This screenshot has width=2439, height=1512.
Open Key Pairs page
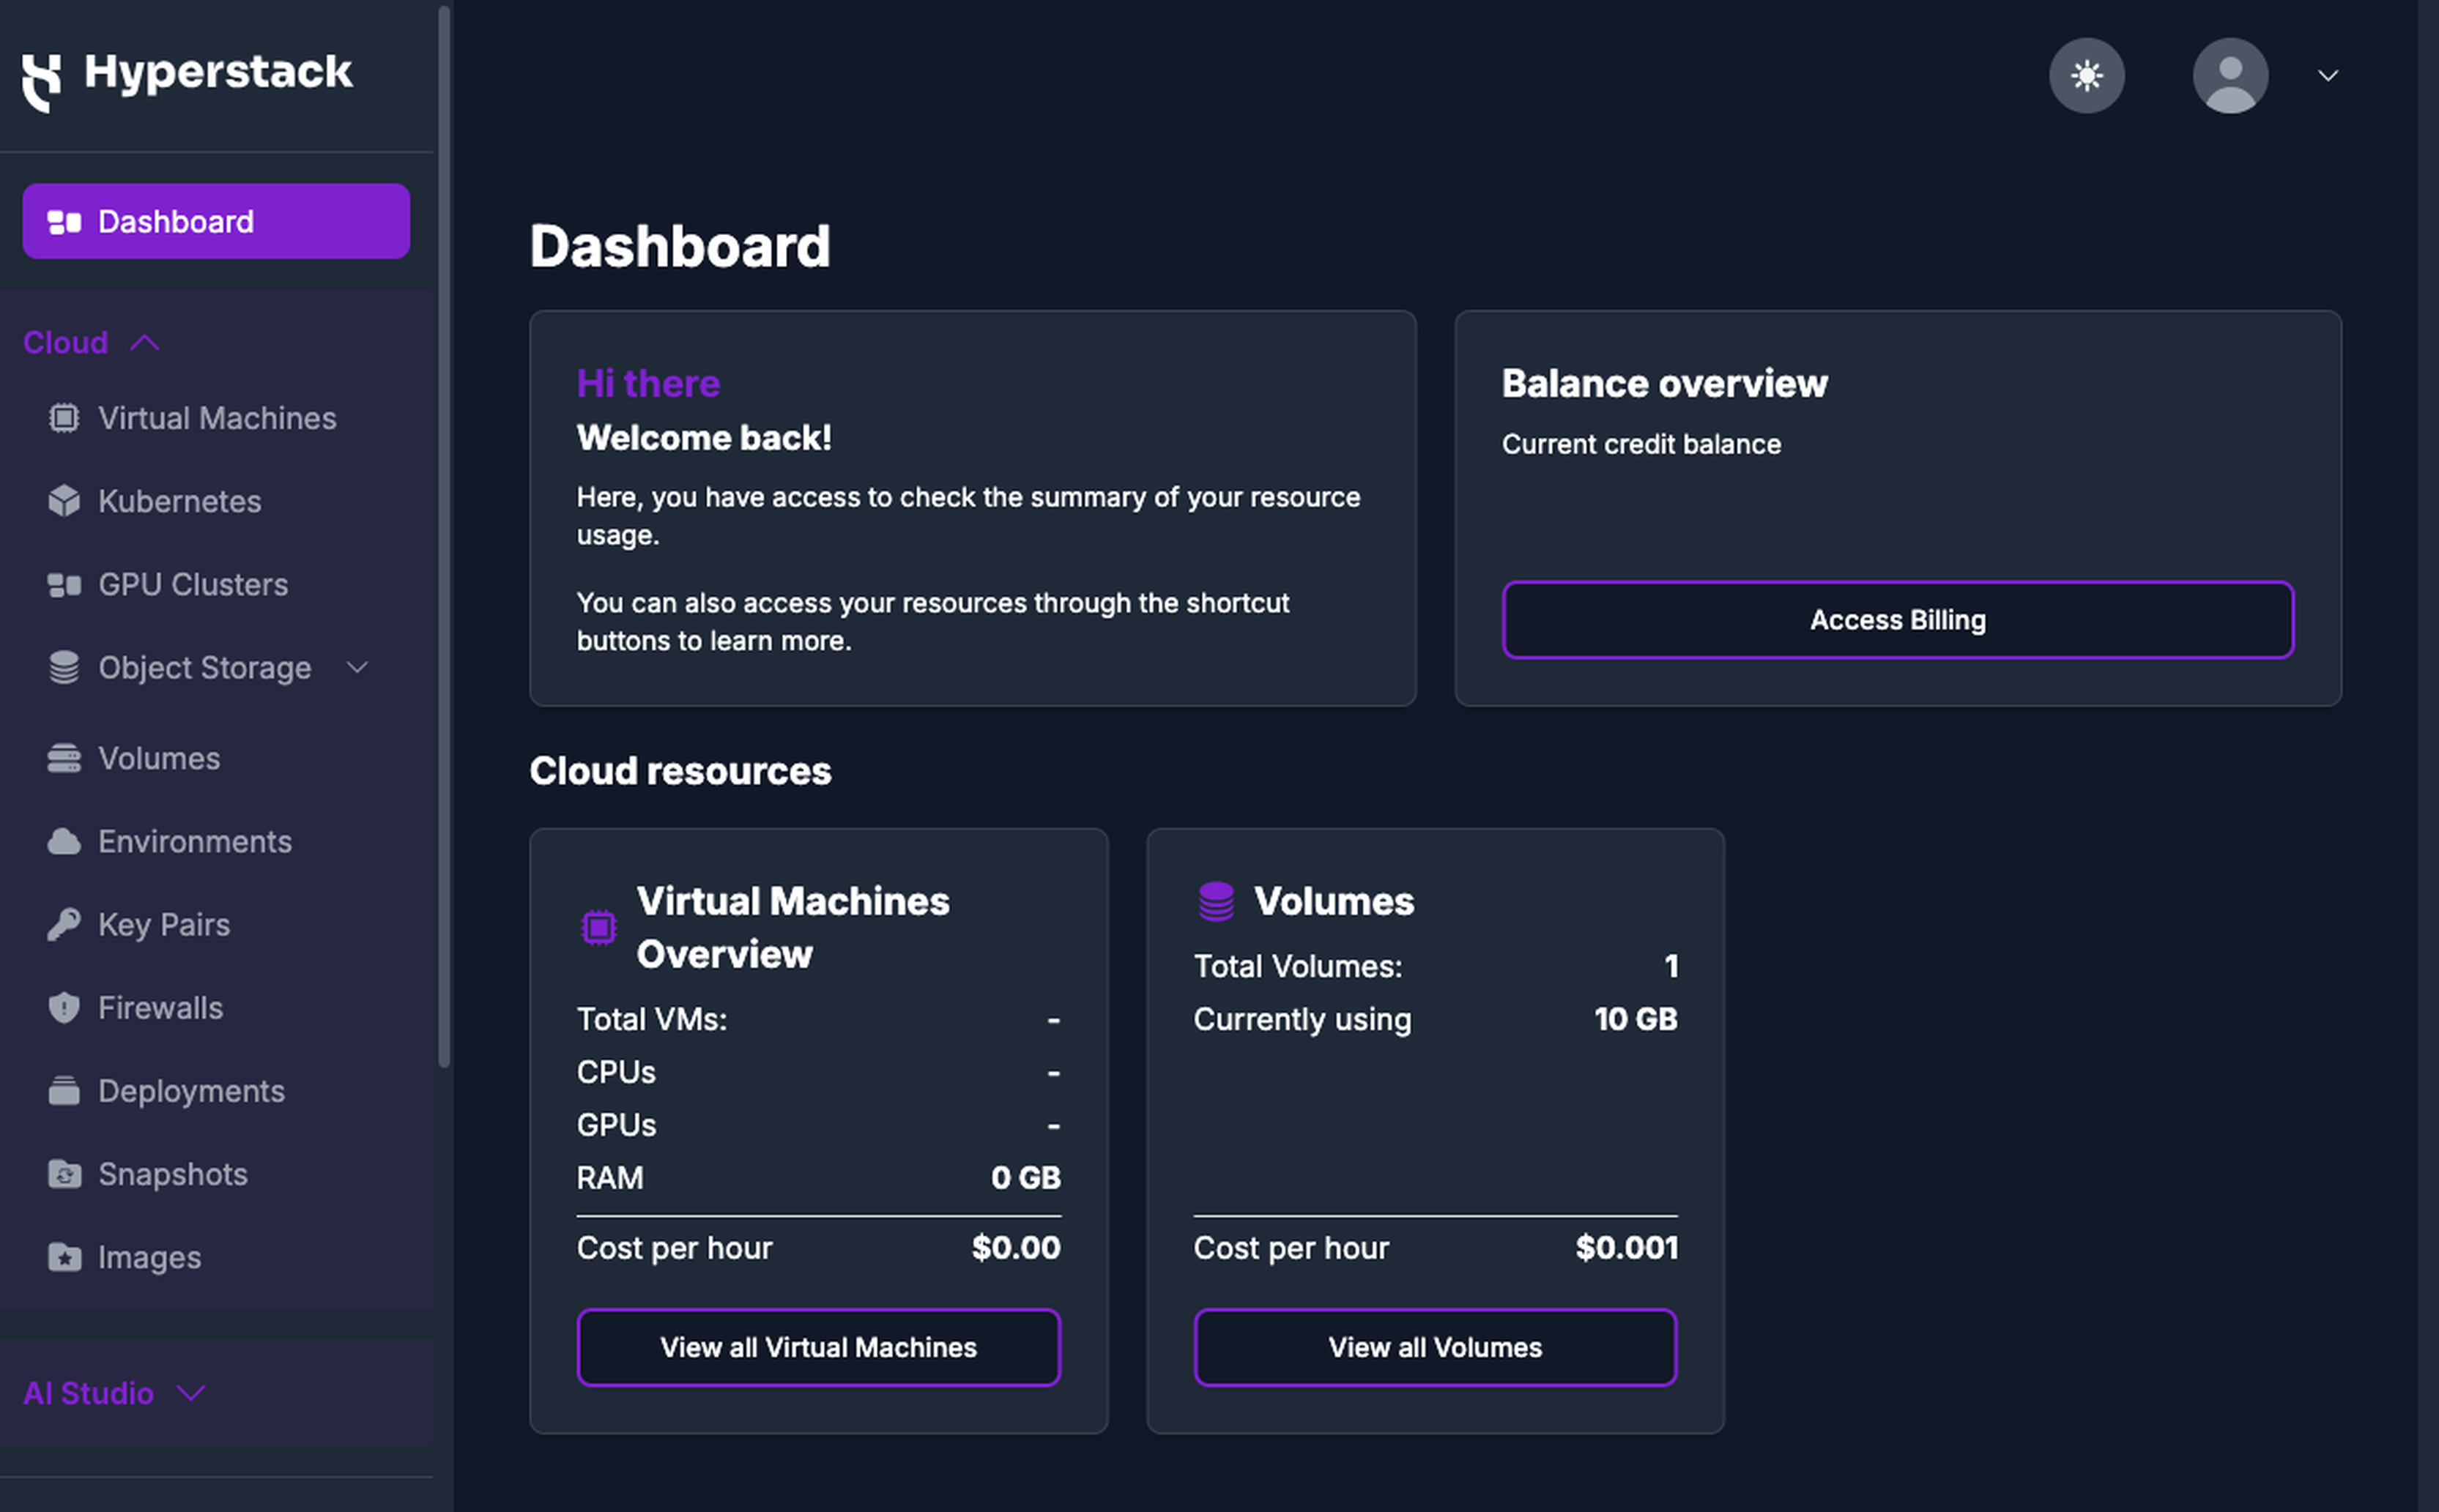tap(164, 925)
